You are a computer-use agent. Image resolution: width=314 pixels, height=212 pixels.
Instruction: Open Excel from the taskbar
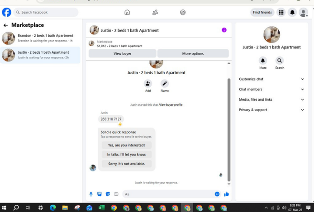pos(101,208)
